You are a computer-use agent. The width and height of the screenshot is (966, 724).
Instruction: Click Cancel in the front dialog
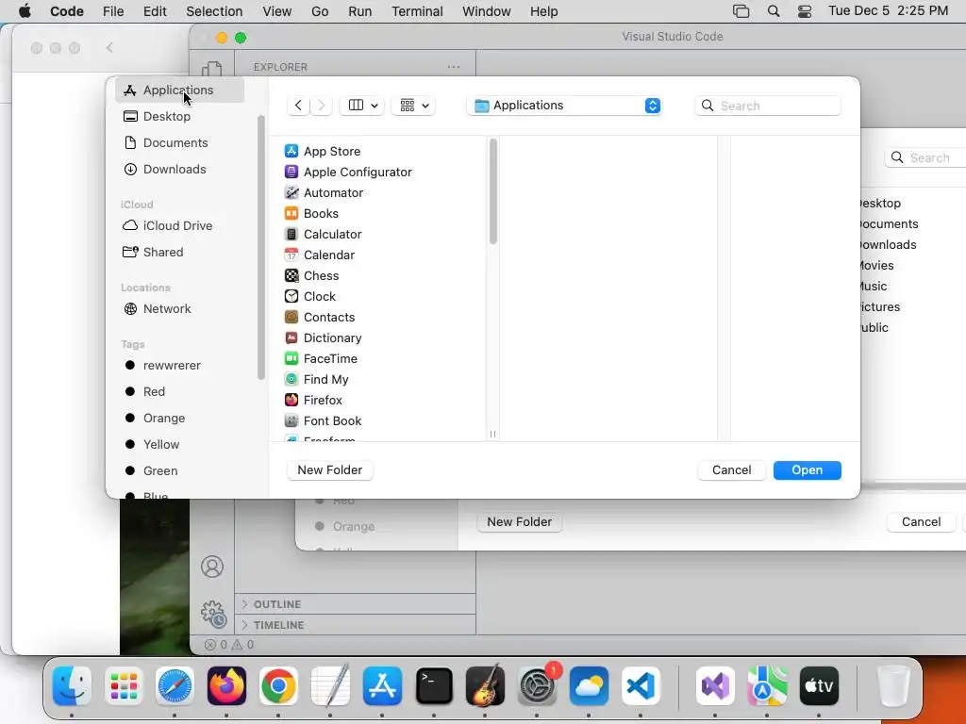point(731,469)
